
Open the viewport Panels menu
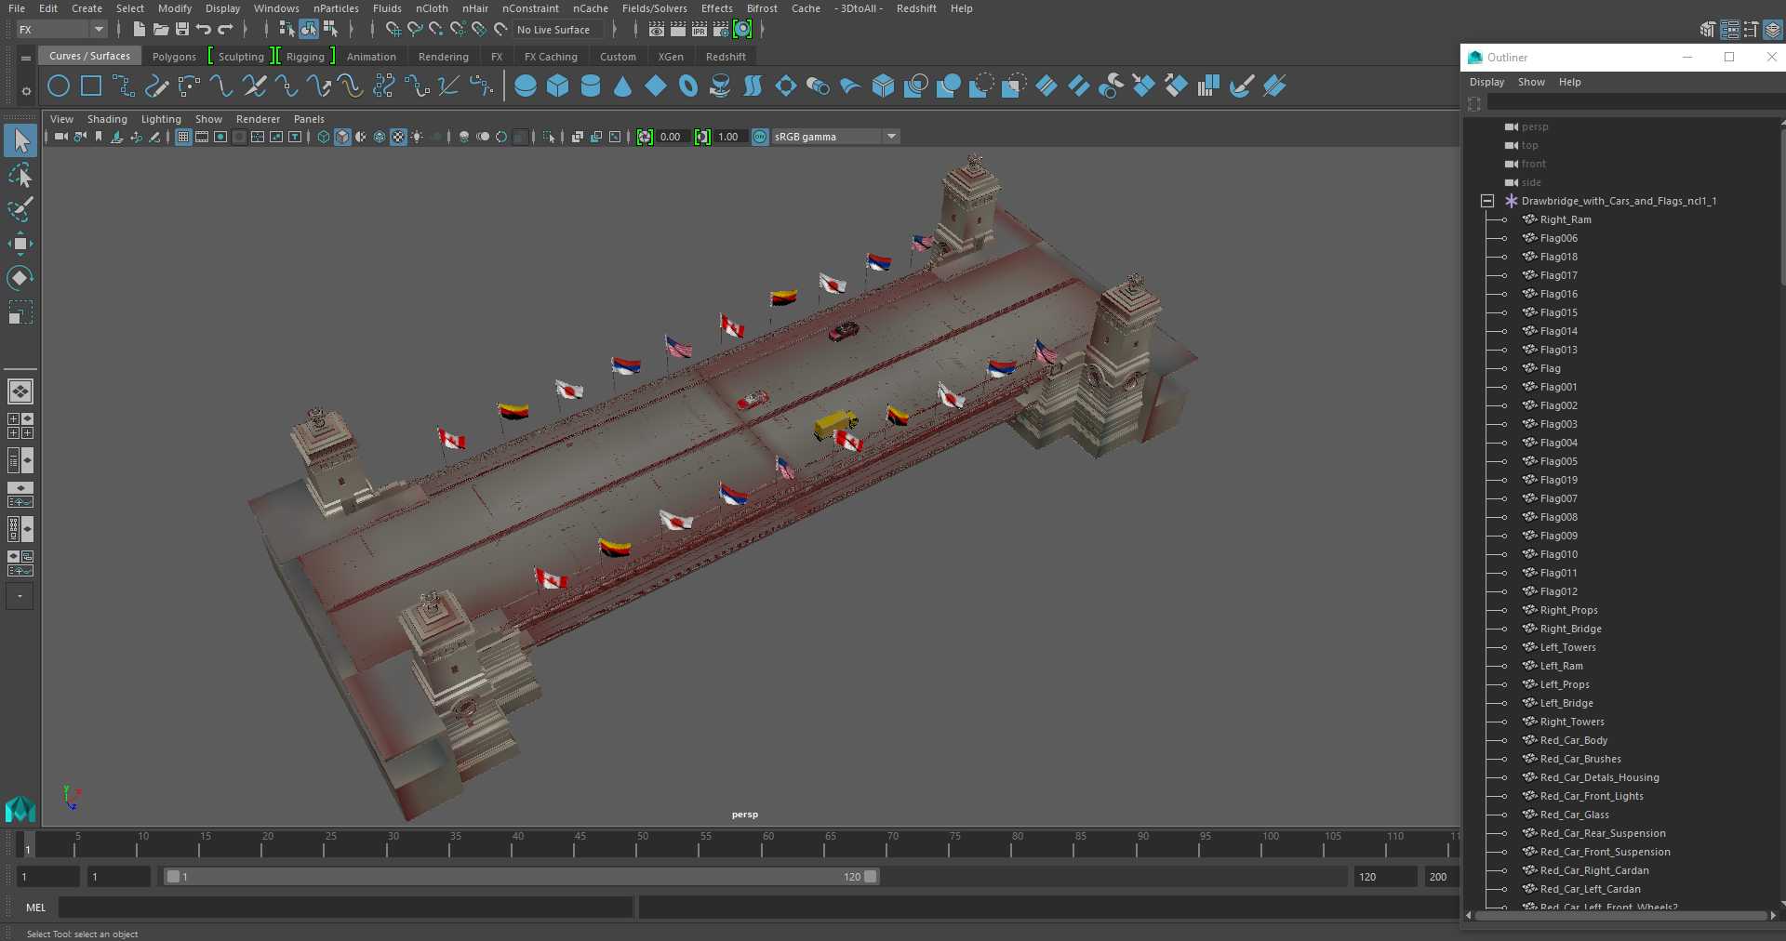tap(309, 119)
